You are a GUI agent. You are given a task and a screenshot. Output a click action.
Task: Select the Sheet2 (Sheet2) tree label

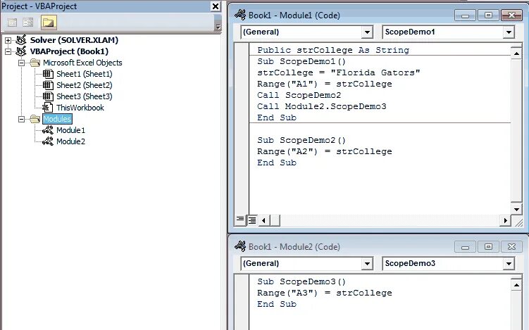(85, 85)
